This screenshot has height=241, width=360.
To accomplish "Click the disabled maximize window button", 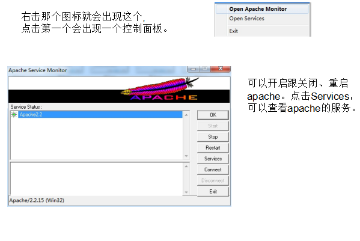I will pyautogui.click(x=205, y=69).
